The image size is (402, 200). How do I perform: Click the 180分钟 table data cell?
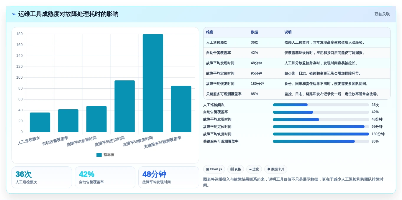(257, 84)
